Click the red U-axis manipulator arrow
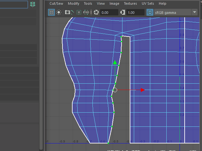202x151 pixels. tap(142, 90)
